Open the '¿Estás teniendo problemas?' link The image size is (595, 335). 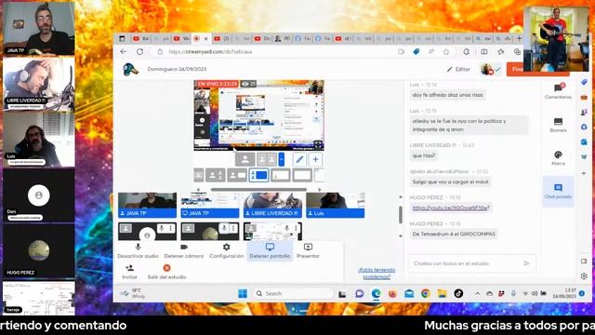click(377, 273)
